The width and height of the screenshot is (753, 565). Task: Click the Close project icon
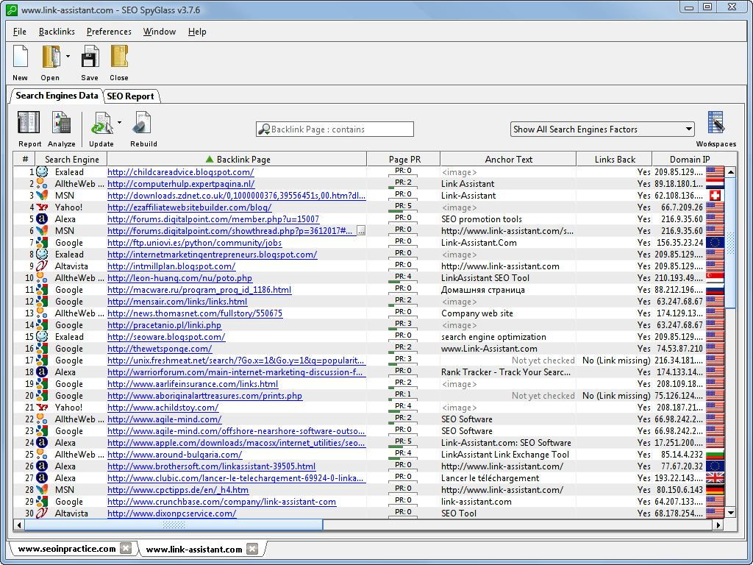[119, 57]
